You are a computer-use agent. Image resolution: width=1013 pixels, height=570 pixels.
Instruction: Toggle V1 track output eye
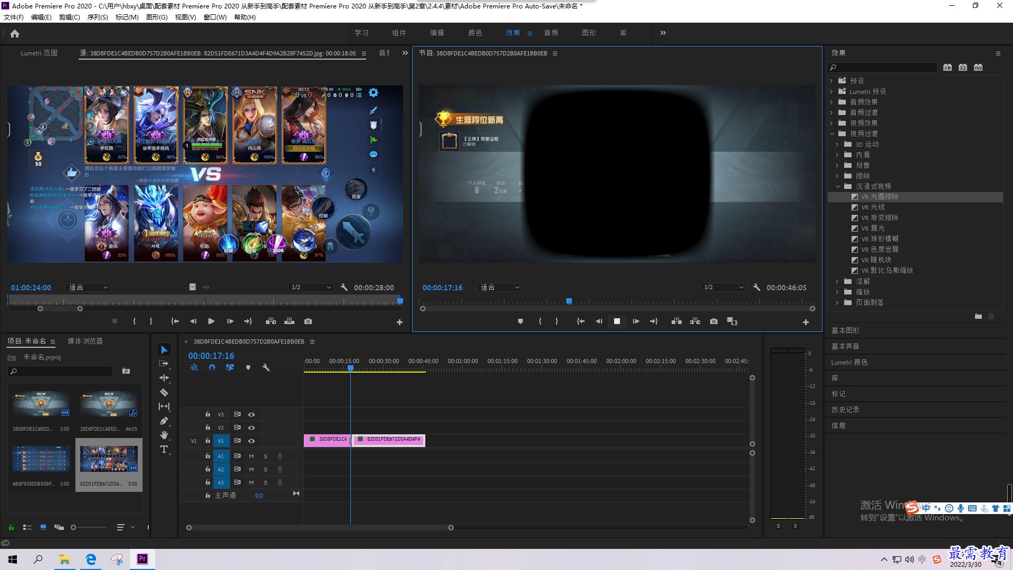(252, 441)
